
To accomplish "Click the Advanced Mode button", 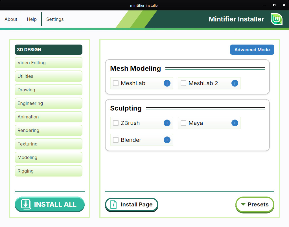I will [252, 50].
